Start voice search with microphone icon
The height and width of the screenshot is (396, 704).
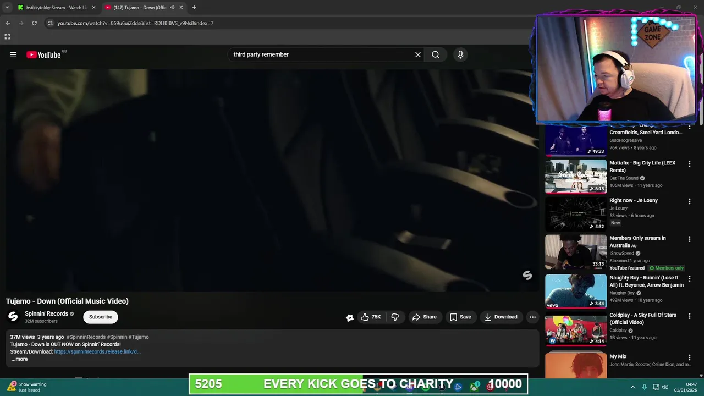pos(460,54)
